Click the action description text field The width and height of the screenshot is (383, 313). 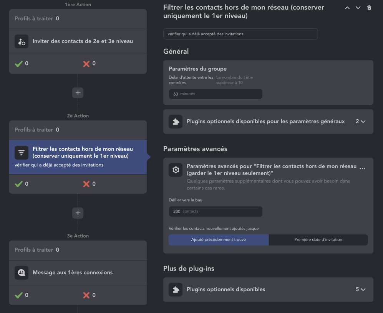point(240,34)
